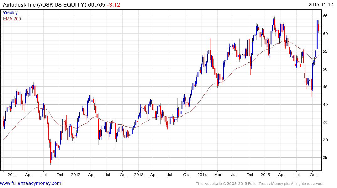Click the last price 60.765 value
This screenshot has width=337, height=188.
pyautogui.click(x=97, y=4)
